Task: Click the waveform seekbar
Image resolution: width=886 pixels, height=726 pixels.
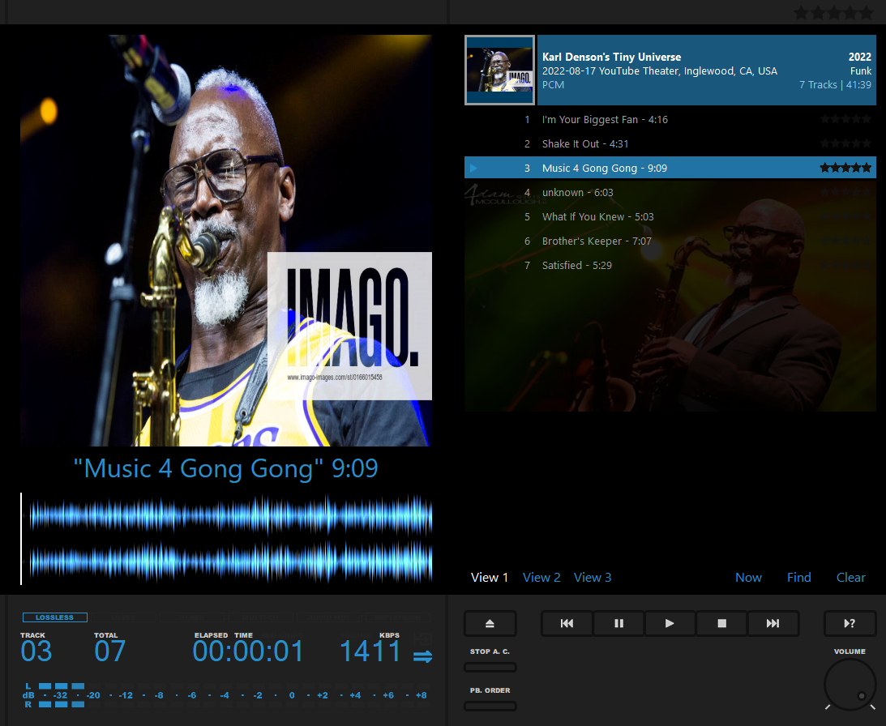Action: (227, 539)
